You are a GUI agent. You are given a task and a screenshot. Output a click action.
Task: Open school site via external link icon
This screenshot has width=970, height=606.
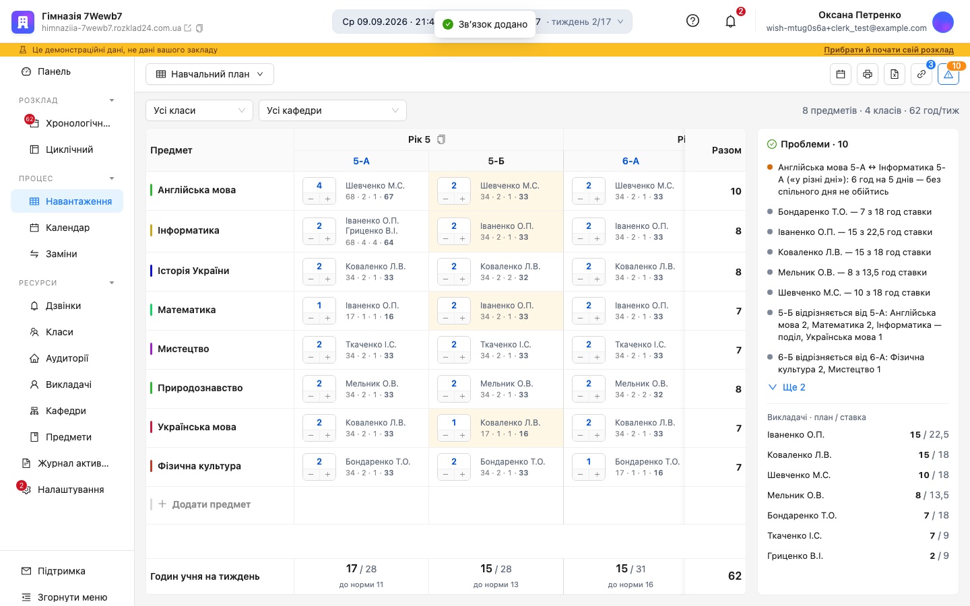[x=188, y=28]
